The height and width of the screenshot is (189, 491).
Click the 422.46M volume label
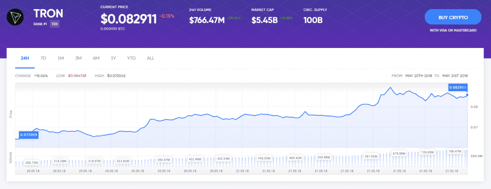pos(195,159)
